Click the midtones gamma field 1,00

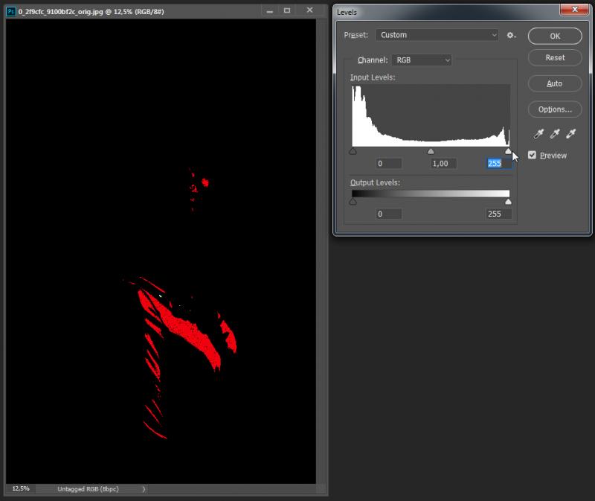(x=443, y=164)
